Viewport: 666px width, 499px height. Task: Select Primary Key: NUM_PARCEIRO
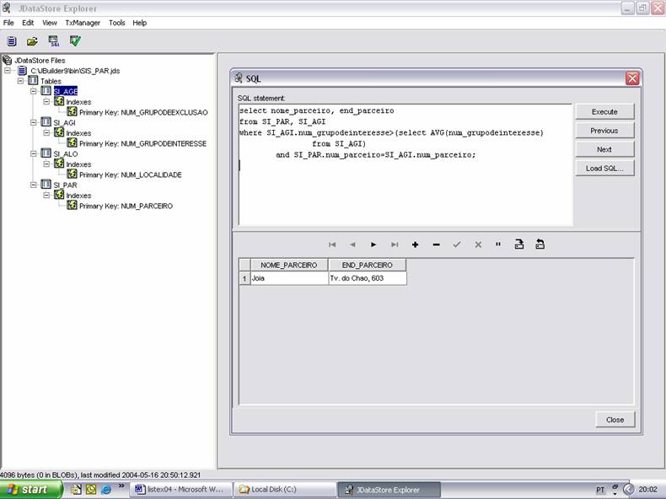coord(126,206)
